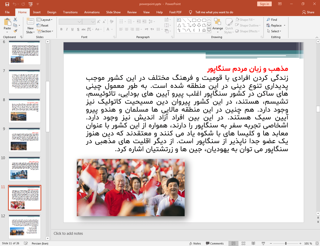
Task: Open the Shape Outline dropdown
Action: tap(248, 26)
